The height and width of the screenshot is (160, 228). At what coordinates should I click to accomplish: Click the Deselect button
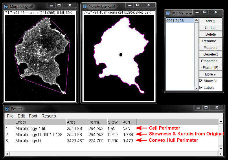(210, 54)
